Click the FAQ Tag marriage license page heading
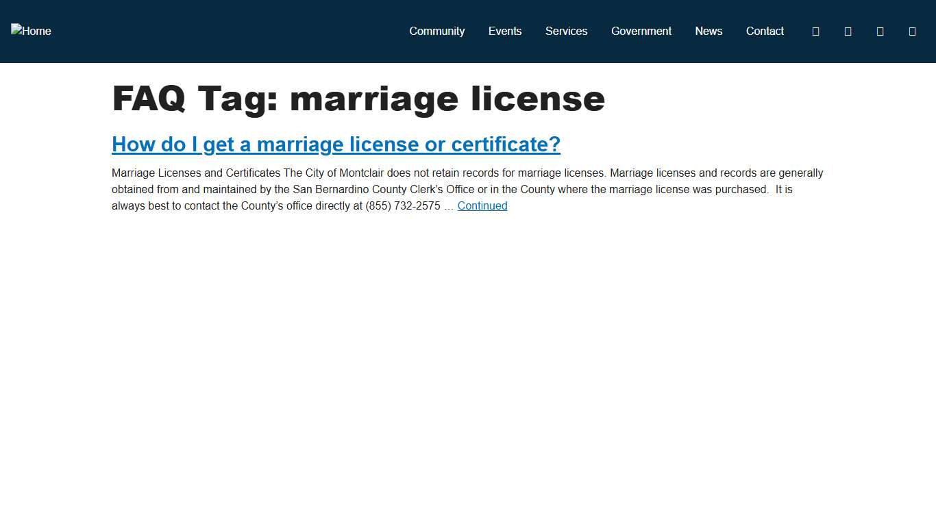The image size is (936, 526). 358,99
